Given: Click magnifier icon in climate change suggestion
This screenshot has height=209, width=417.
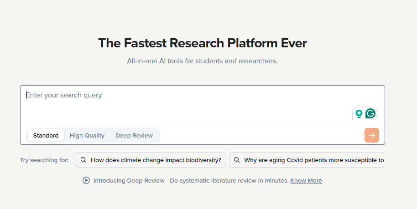Looking at the screenshot, I should (83, 160).
